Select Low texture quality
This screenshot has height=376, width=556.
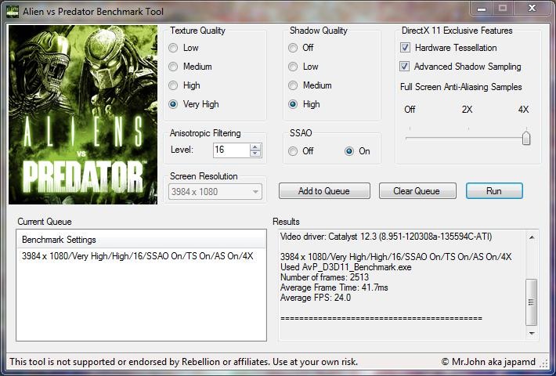173,48
